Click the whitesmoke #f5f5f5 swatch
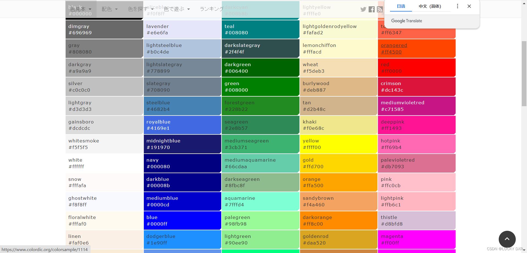 click(x=104, y=144)
